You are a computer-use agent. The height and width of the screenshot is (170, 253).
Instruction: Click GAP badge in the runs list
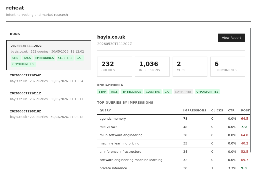coord(79,58)
